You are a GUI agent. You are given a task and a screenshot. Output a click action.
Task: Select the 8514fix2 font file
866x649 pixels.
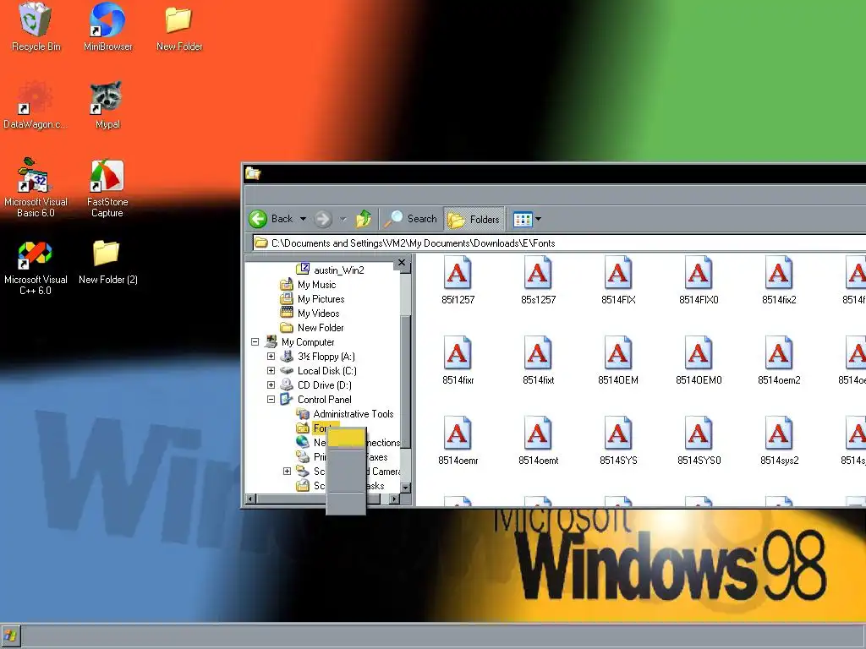779,281
